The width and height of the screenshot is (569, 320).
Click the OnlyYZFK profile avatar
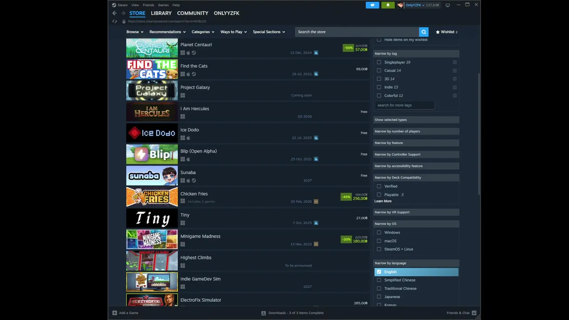[x=401, y=5]
